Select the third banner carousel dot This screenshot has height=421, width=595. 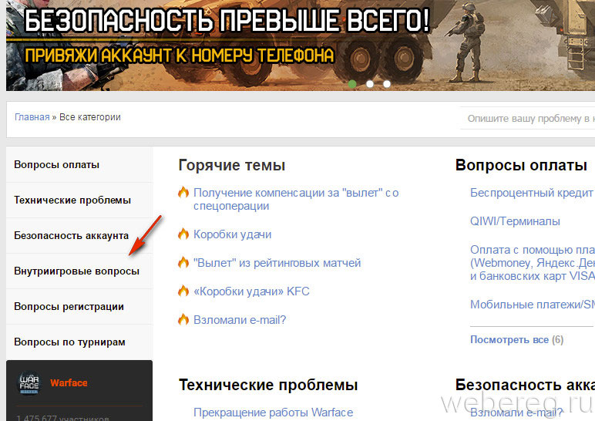(387, 84)
